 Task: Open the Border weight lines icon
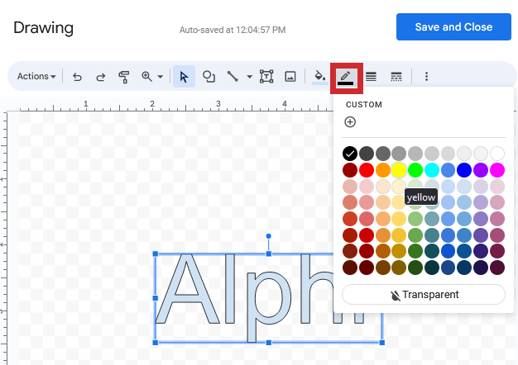(371, 77)
